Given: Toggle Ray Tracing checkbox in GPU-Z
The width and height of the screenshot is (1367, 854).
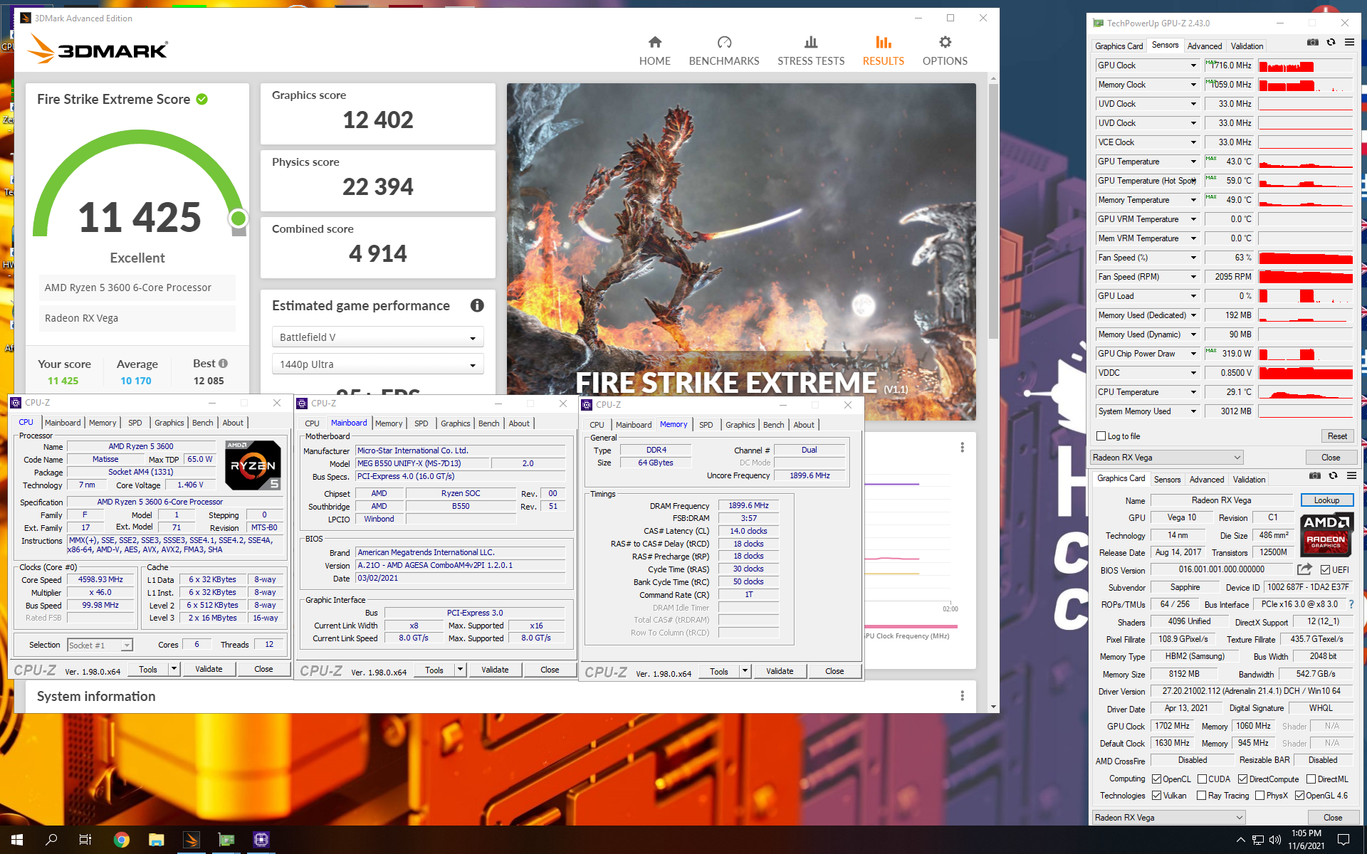Looking at the screenshot, I should [1202, 796].
